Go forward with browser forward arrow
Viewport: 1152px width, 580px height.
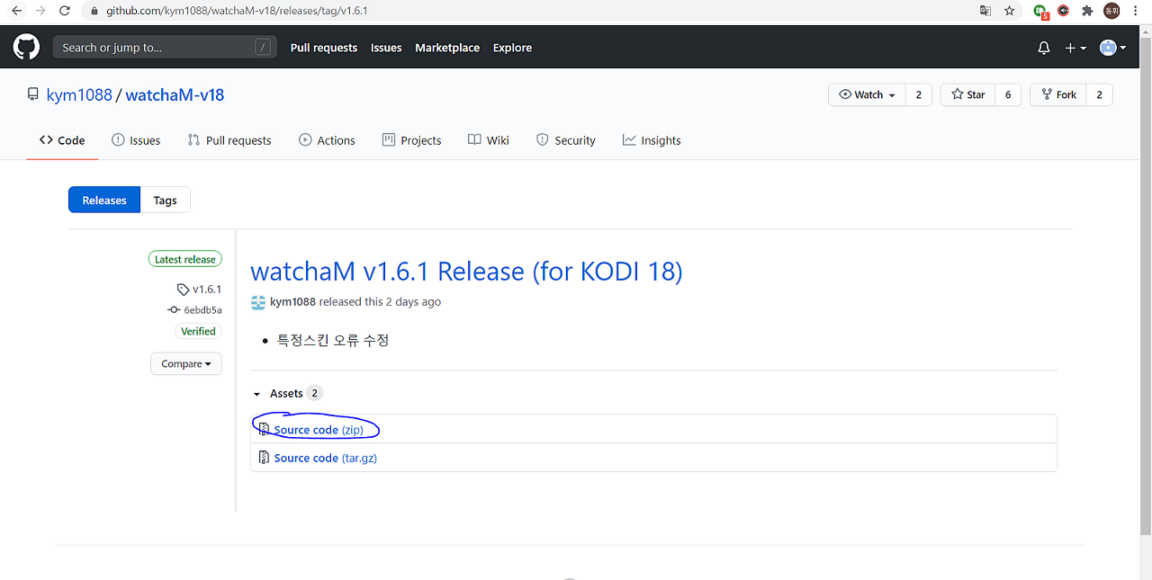pyautogui.click(x=40, y=11)
